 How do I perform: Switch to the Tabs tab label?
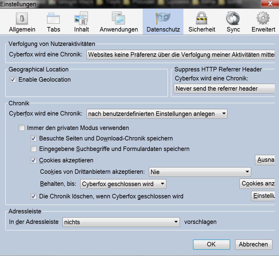pyautogui.click(x=53, y=29)
